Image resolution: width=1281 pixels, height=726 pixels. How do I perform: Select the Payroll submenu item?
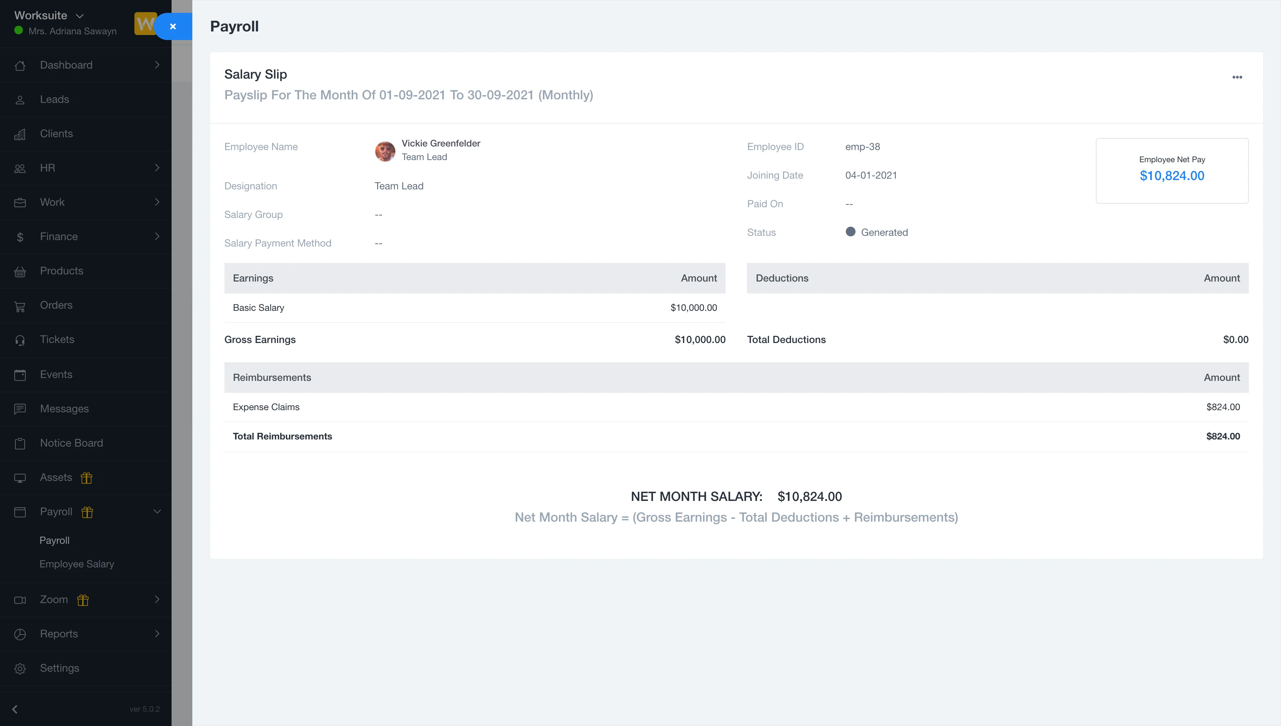(x=54, y=541)
